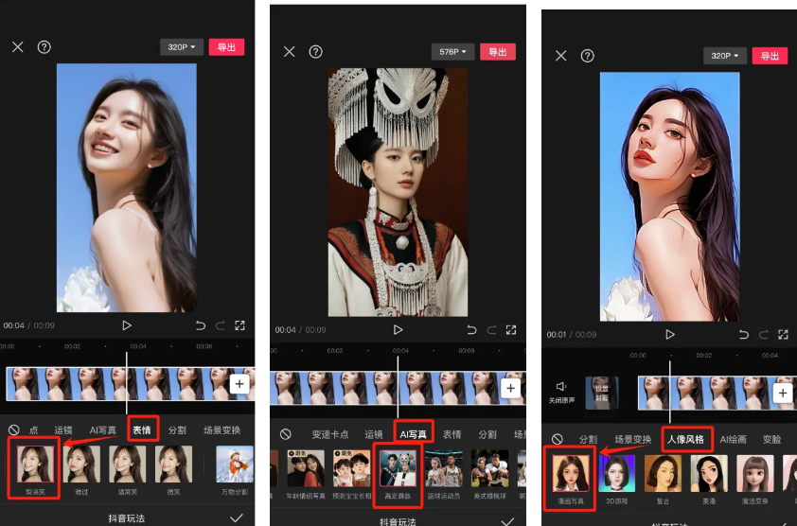Tap 导出 export in the smiling-photo editor
The height and width of the screenshot is (526, 797).
[226, 47]
